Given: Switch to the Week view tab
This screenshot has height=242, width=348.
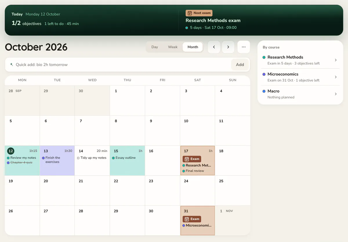Looking at the screenshot, I should tap(173, 47).
